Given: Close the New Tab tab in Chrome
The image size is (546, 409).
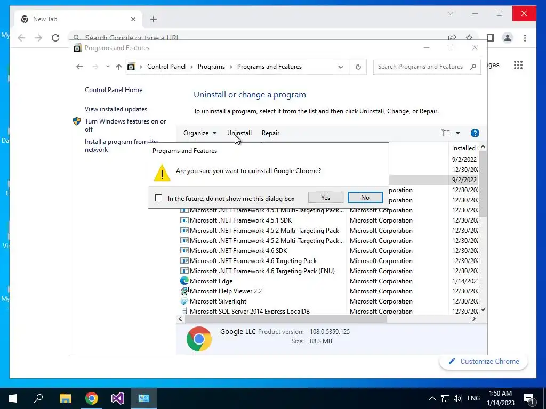Looking at the screenshot, I should click(x=133, y=19).
